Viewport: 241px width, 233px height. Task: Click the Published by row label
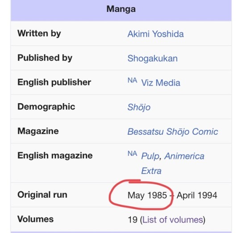tap(45, 58)
